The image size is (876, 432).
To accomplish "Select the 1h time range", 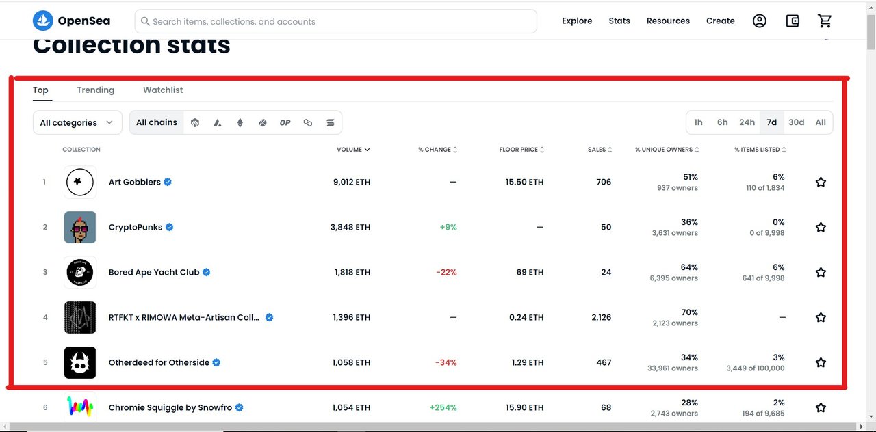I will (x=698, y=122).
